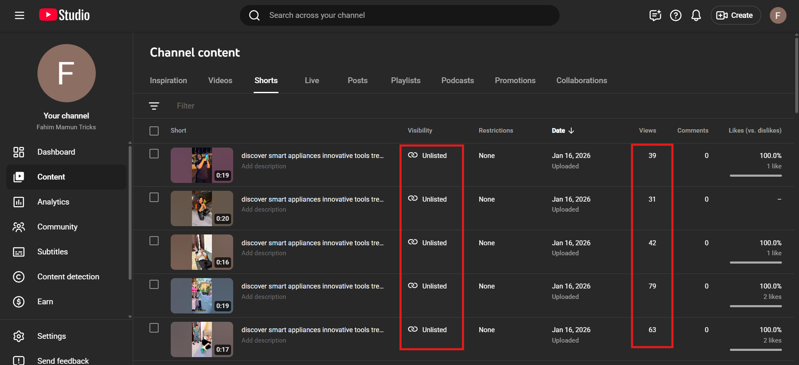Toggle the select-all Shorts checkbox
799x365 pixels.
pyautogui.click(x=154, y=131)
